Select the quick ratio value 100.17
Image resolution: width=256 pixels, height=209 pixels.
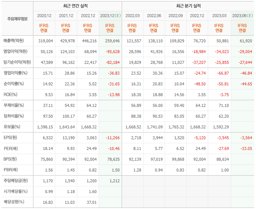[69, 116]
